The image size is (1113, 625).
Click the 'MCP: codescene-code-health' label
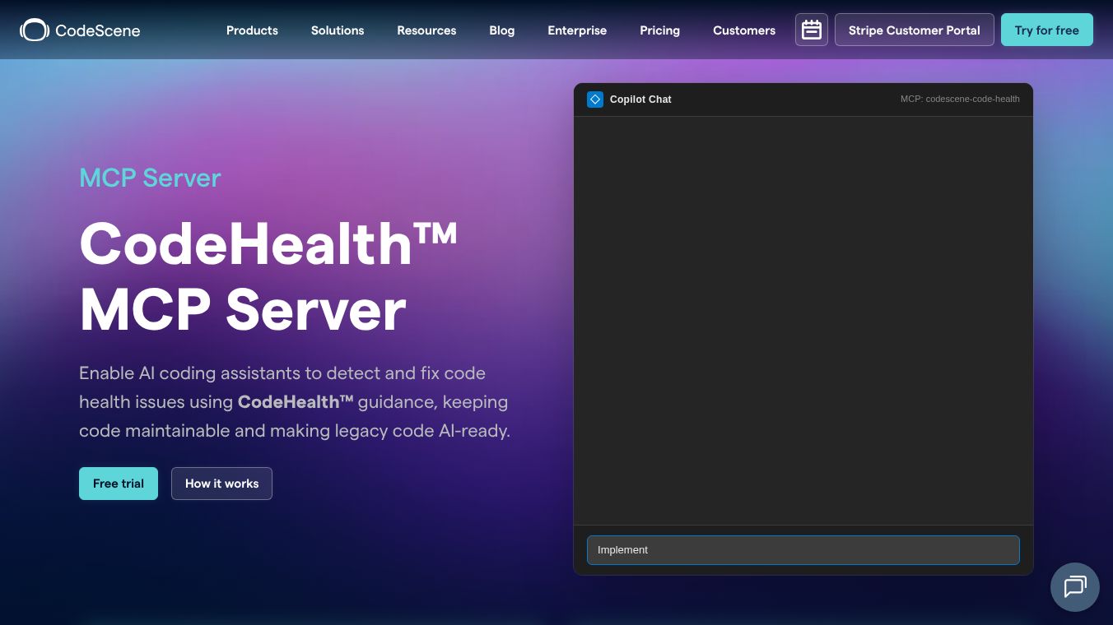[x=960, y=99]
